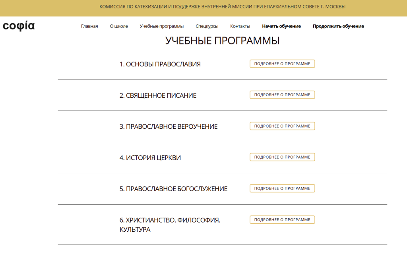Click the heading 5. Православное богослужение
This screenshot has width=407, height=254.
173,189
